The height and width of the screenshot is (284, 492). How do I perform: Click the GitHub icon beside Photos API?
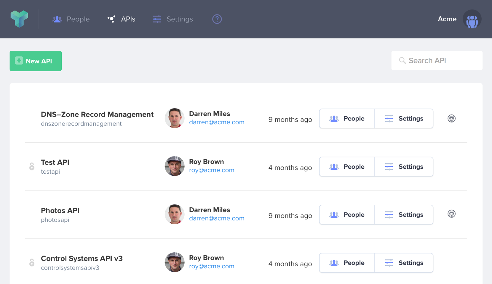(x=451, y=214)
